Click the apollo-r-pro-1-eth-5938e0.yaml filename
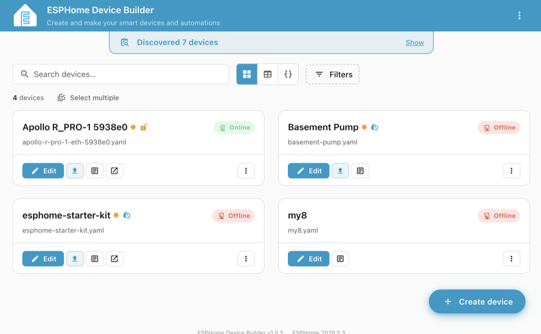The width and height of the screenshot is (541, 334). coord(74,142)
